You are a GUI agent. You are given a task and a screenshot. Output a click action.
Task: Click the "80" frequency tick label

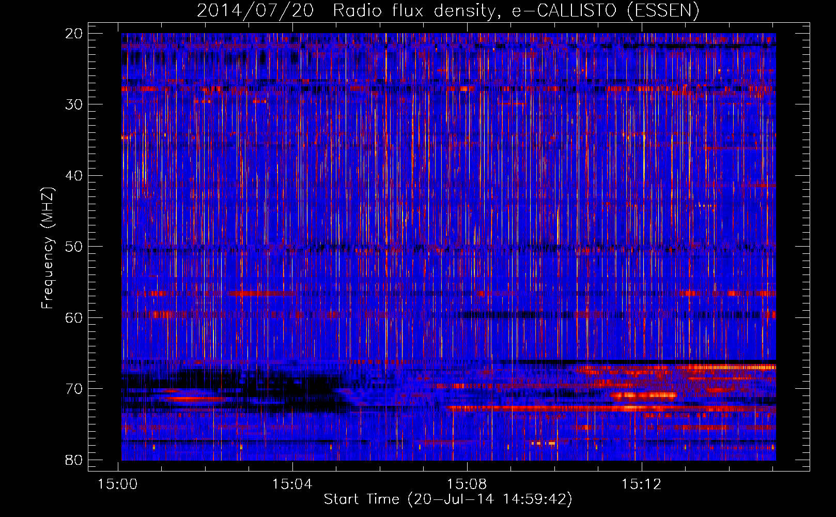74,460
